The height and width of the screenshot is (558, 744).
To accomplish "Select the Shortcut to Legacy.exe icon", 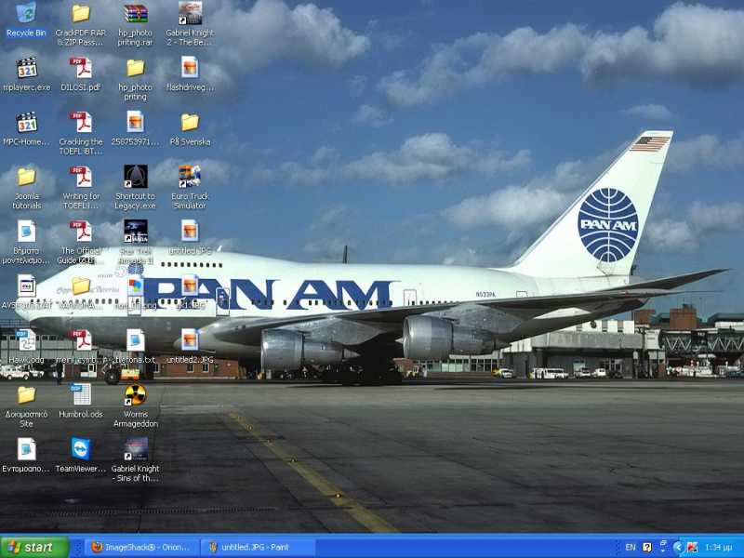I will (136, 176).
